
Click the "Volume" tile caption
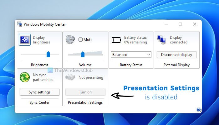point(85,65)
